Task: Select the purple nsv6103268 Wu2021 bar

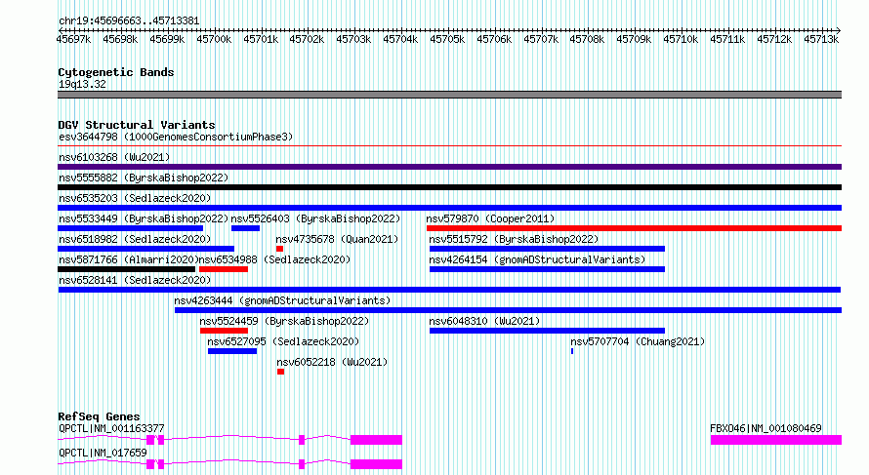Action: [449, 167]
